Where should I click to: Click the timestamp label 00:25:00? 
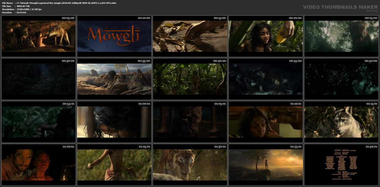click(371, 18)
